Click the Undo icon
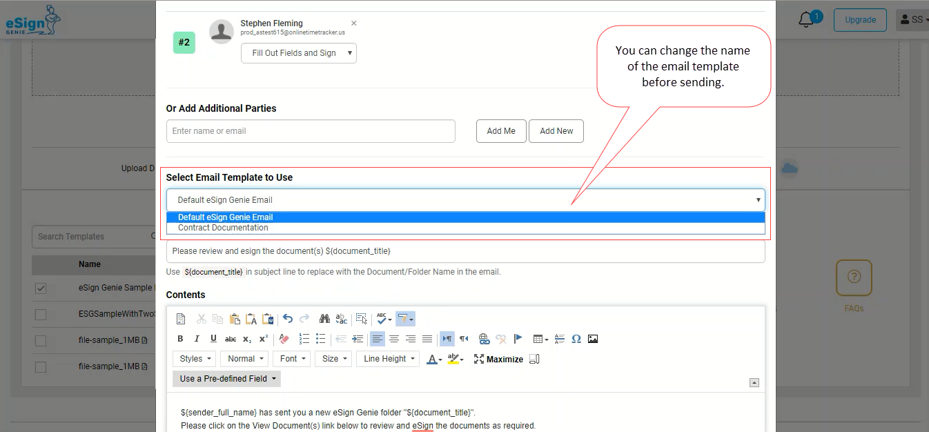929x432 pixels. (288, 319)
